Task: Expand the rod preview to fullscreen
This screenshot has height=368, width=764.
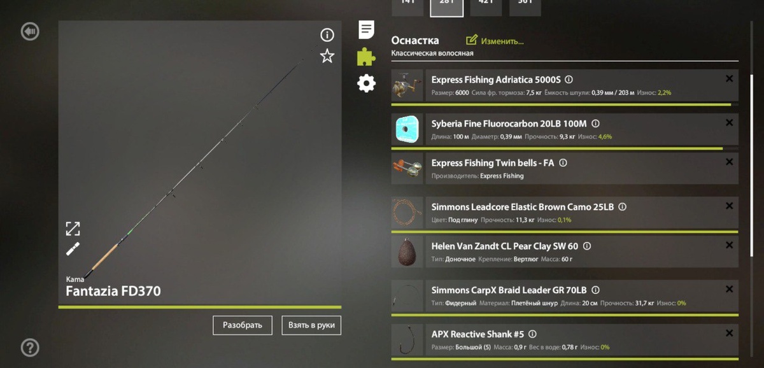Action: [73, 229]
